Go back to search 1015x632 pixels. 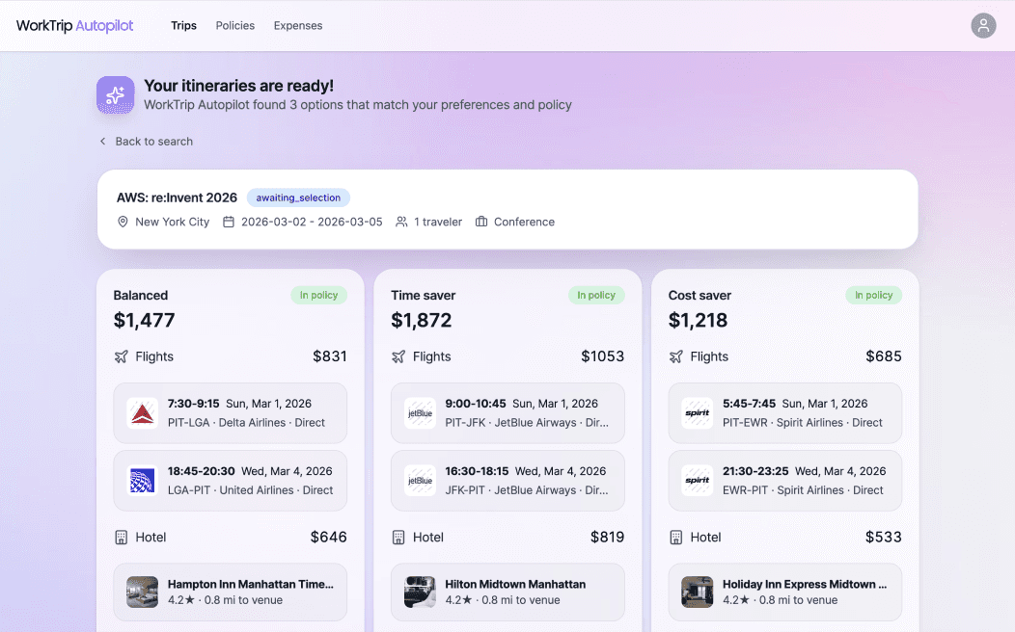coord(147,141)
